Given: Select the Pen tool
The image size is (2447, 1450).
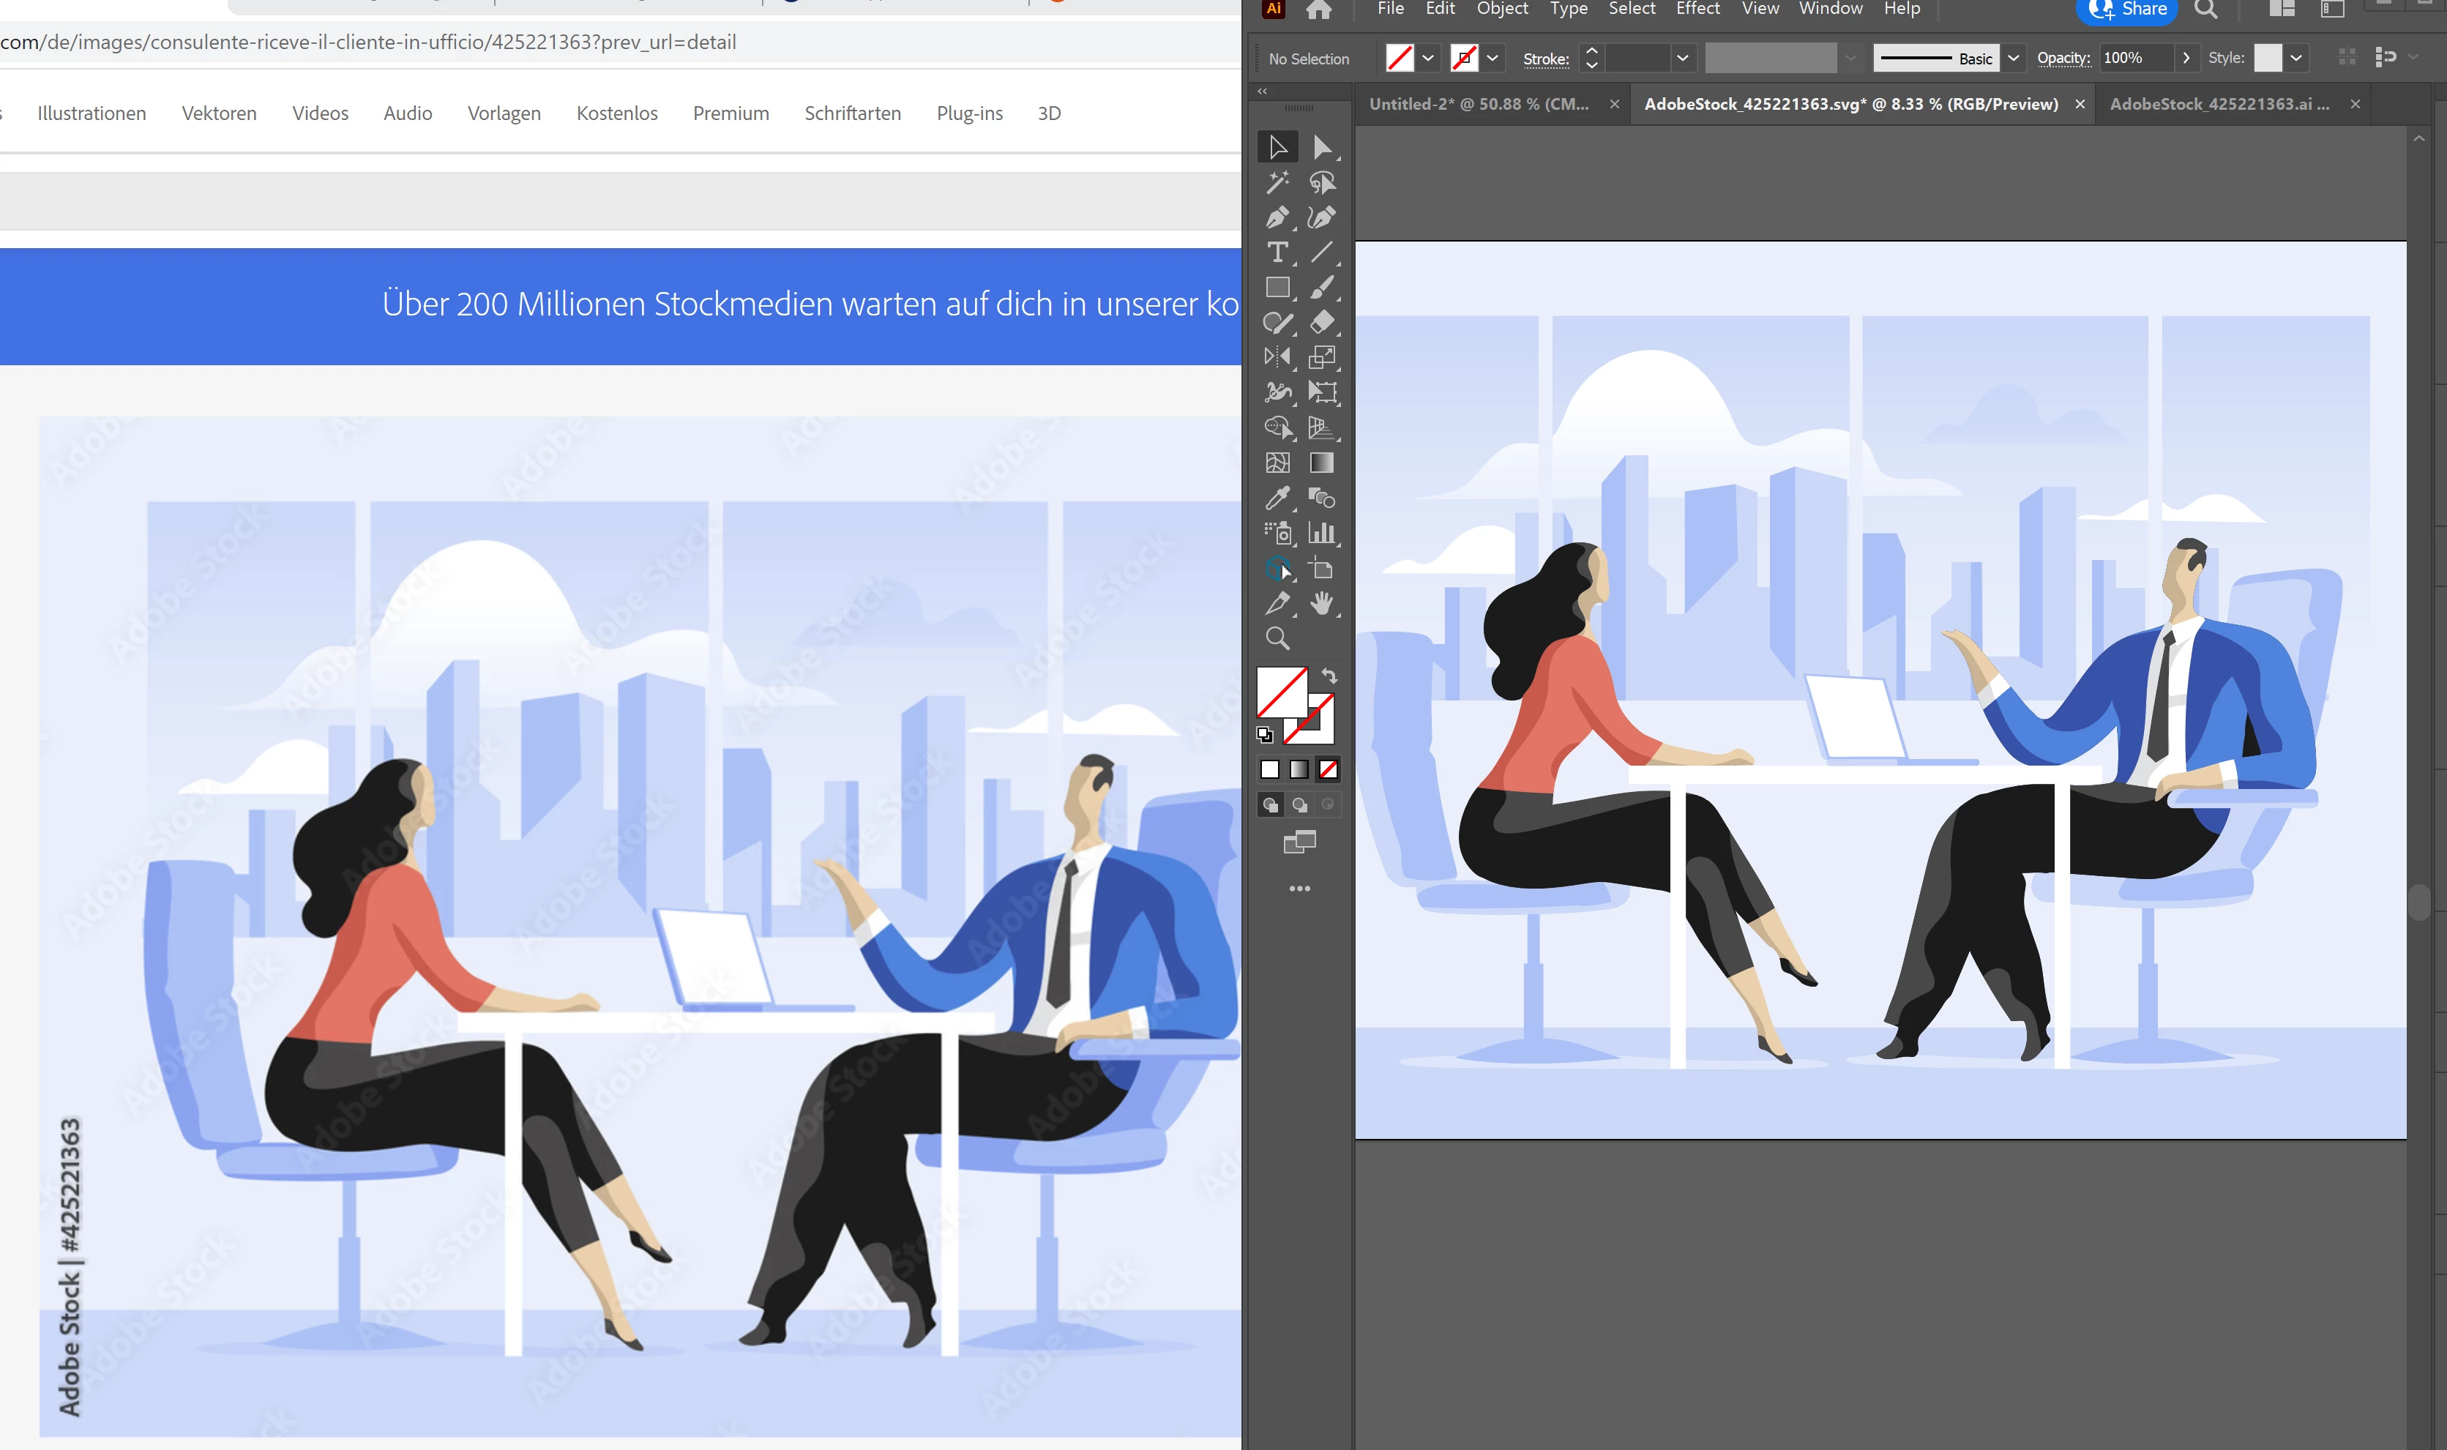Looking at the screenshot, I should coord(1277,218).
